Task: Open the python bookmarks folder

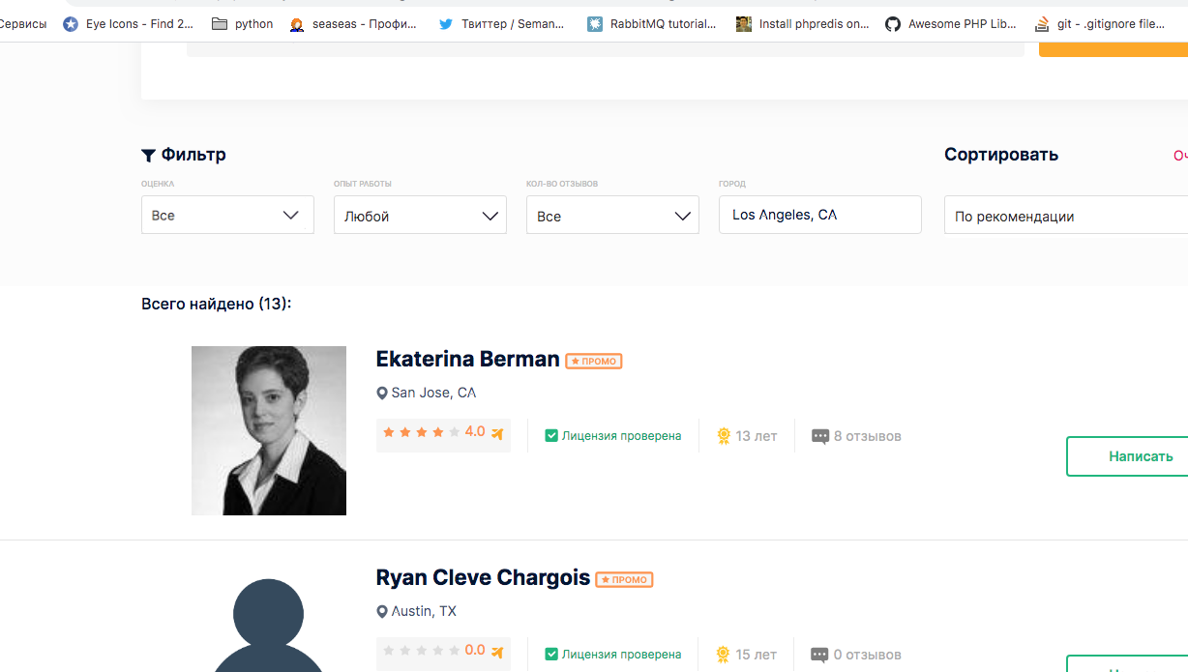Action: coord(243,24)
